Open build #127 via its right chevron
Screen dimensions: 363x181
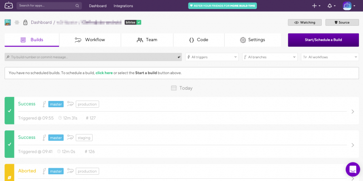pos(353,111)
